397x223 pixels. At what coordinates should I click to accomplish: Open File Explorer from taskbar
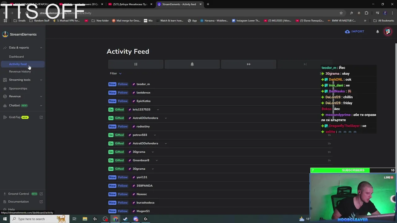pos(85,219)
